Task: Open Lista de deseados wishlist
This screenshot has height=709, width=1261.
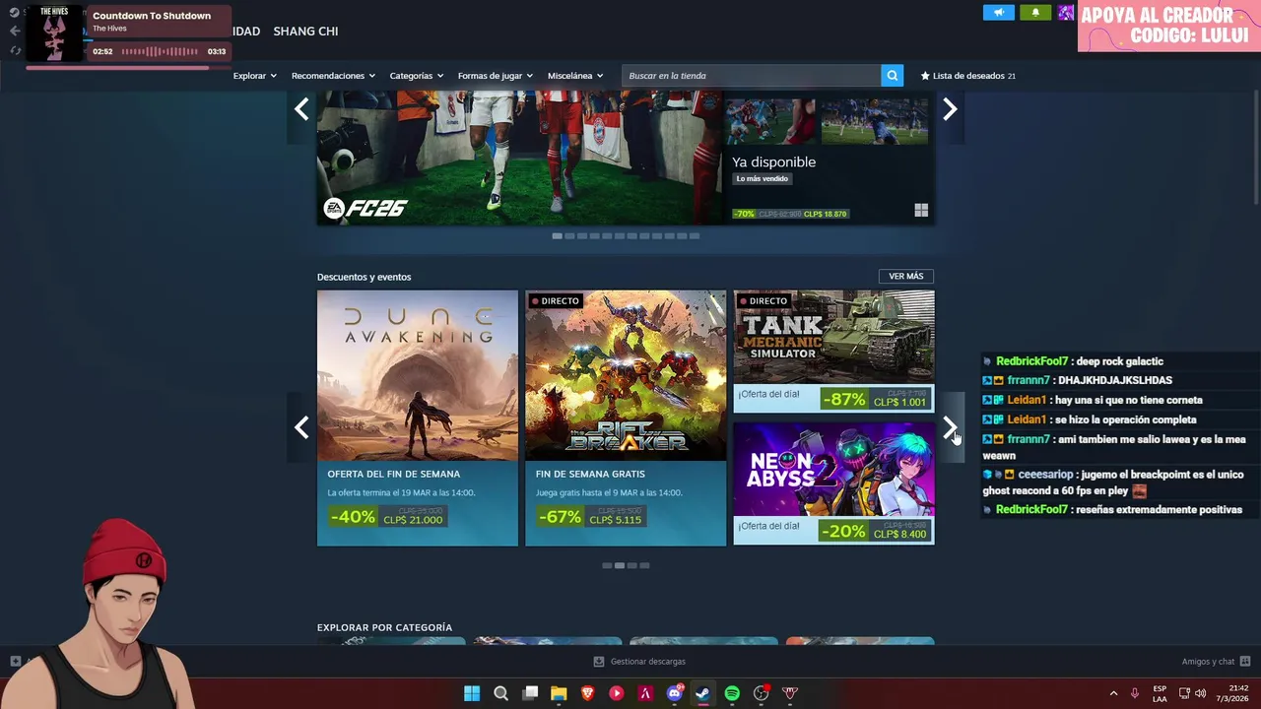Action: click(x=967, y=76)
